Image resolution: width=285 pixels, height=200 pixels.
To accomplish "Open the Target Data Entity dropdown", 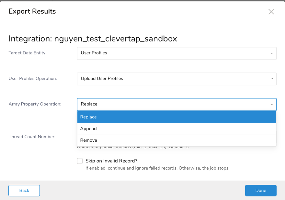I will [177, 53].
